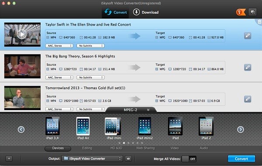Open subtitle dropdown for Taylor Swift video
262x166 pixels.
point(90,46)
